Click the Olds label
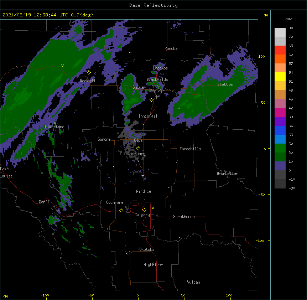Image resolution: width=307 pixels, height=300 pixels. click(x=138, y=140)
